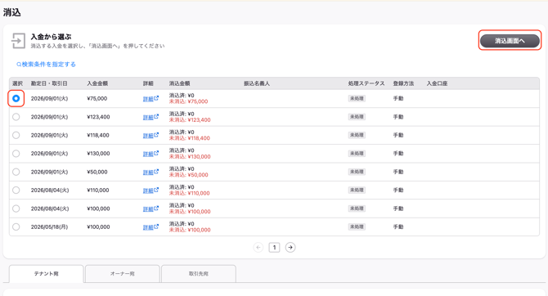Screen dimensions: 548x296
Task: Open 詳細 link for the ¥110,000 row
Action: 150,191
